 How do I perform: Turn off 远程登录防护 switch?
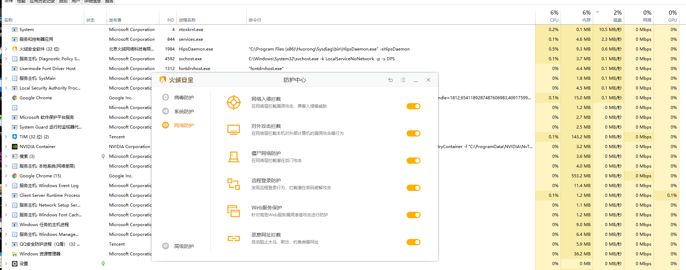point(414,188)
